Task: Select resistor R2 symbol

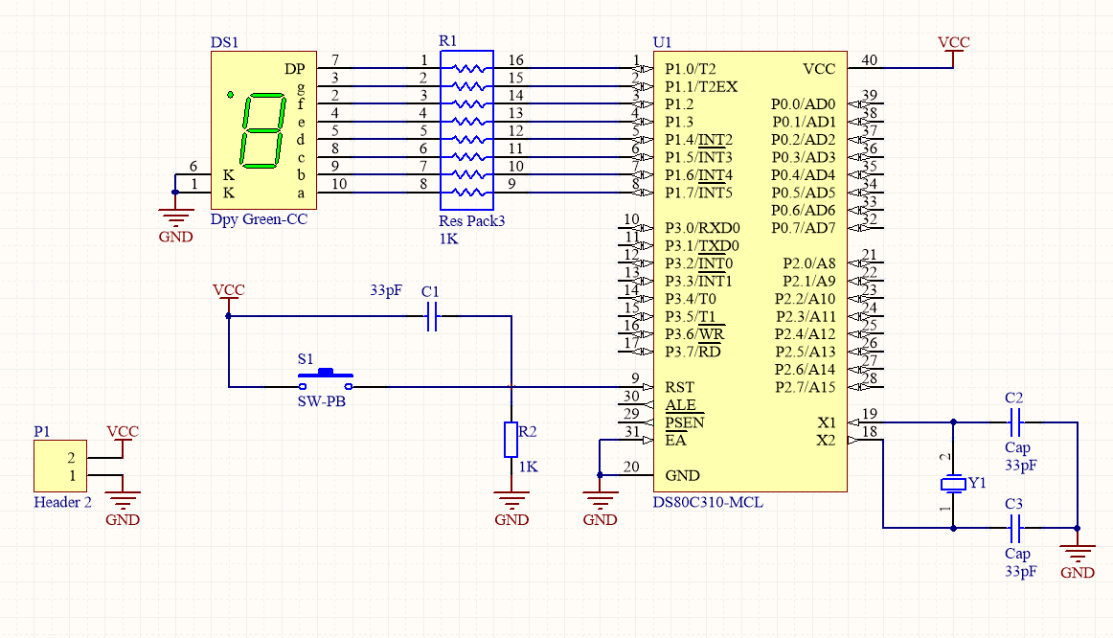Action: 511,440
